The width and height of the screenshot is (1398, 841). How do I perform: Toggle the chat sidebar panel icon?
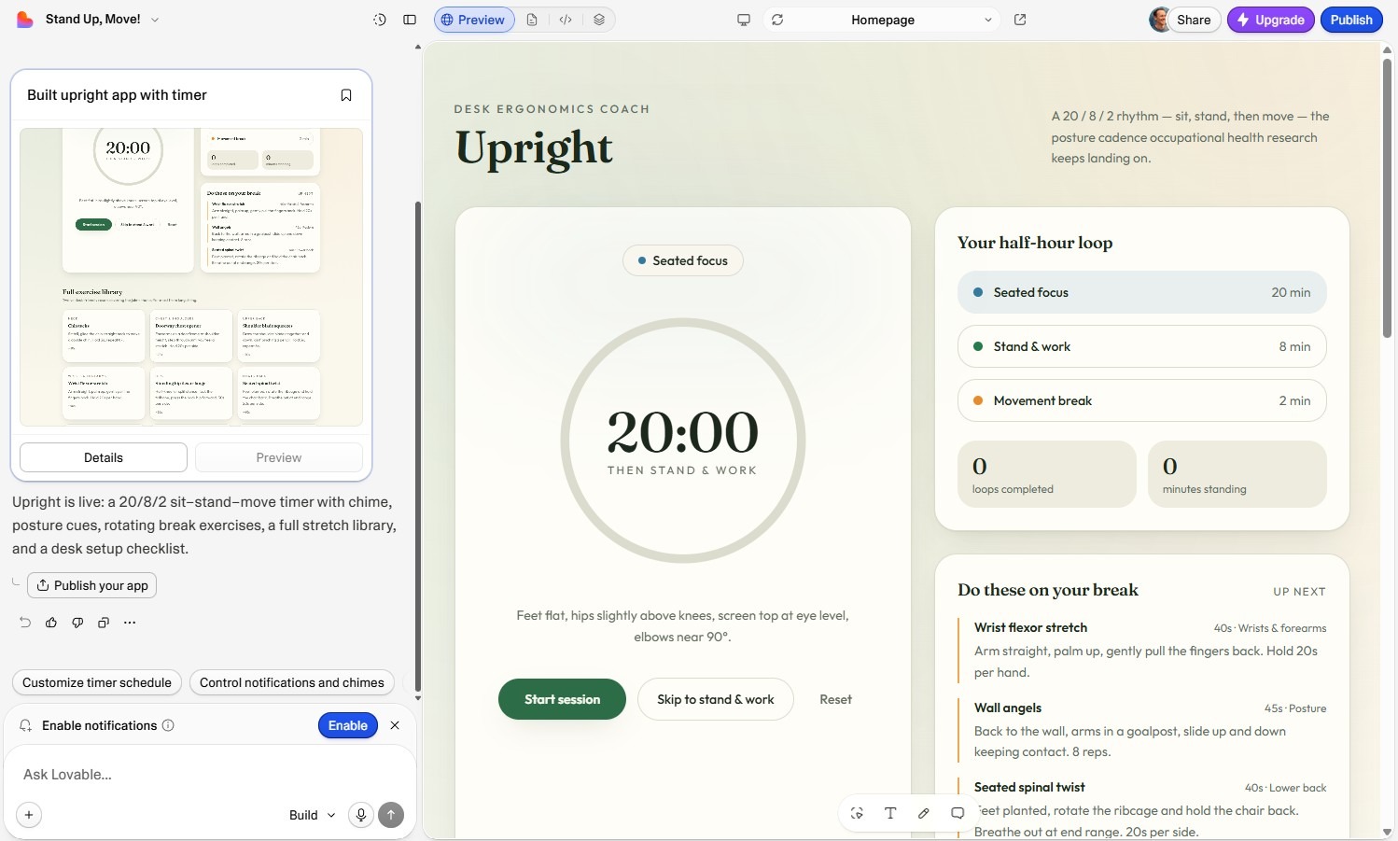(410, 20)
